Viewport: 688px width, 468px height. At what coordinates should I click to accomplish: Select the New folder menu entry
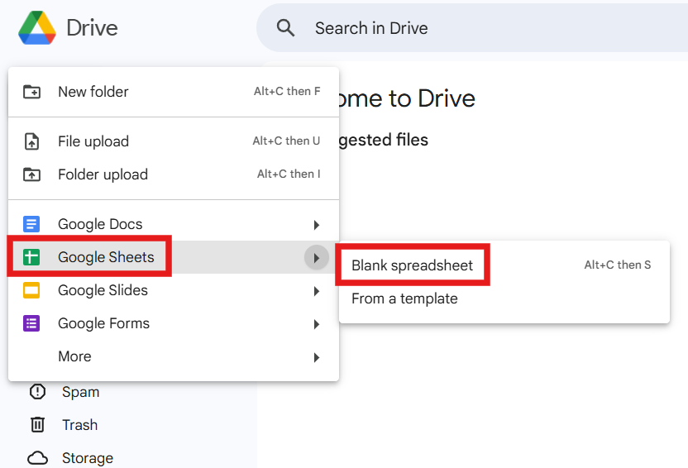point(93,92)
